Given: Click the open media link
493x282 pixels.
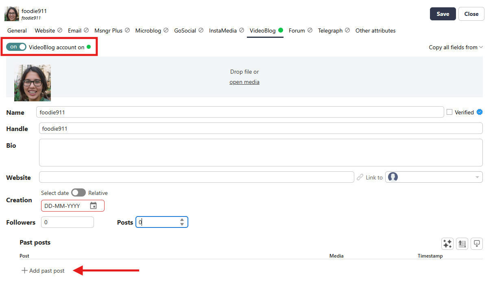Looking at the screenshot, I should pyautogui.click(x=244, y=82).
